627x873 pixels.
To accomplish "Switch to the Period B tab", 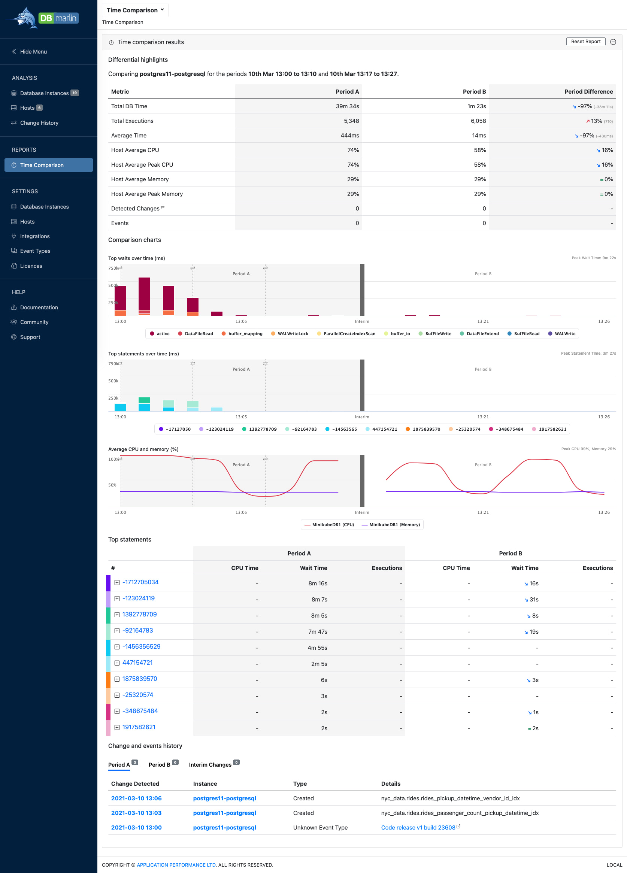I will click(160, 764).
